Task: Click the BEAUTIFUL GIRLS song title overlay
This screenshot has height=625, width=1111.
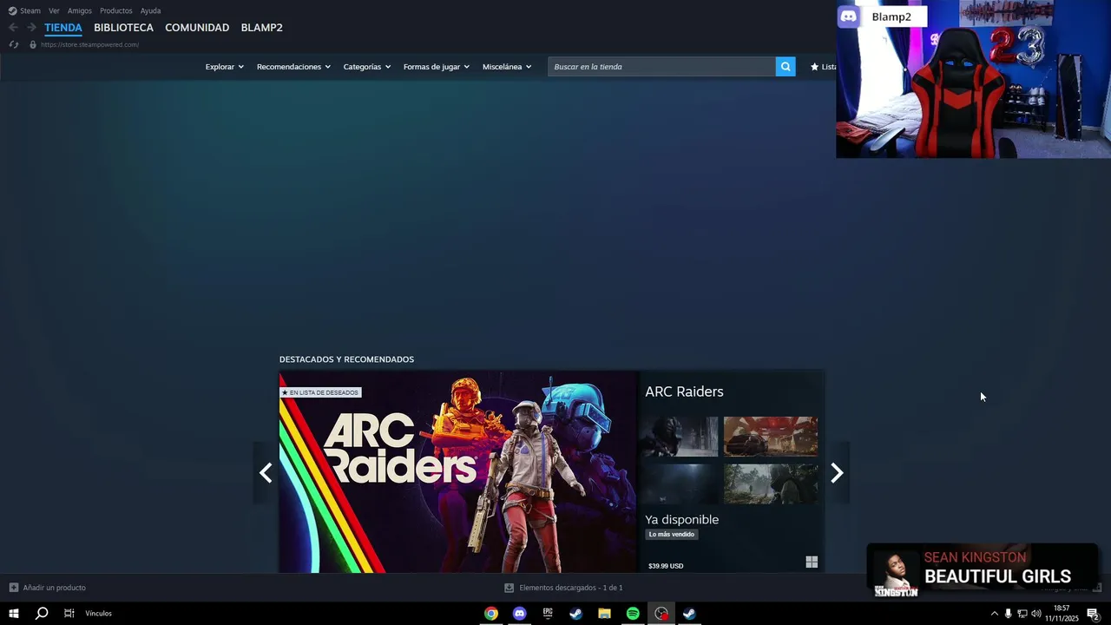Action: click(998, 576)
